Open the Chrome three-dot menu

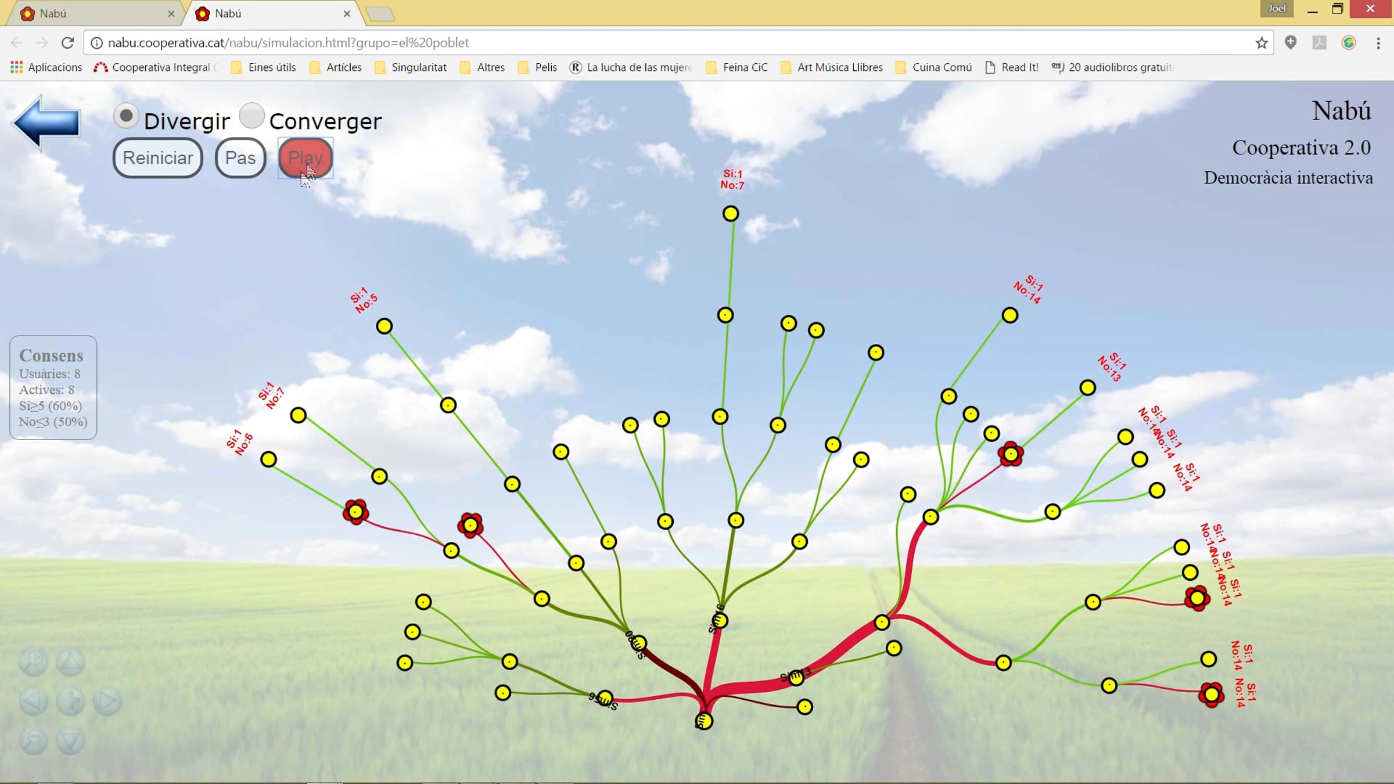coord(1378,43)
